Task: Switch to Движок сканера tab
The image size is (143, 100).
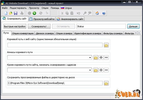Action: (45, 33)
